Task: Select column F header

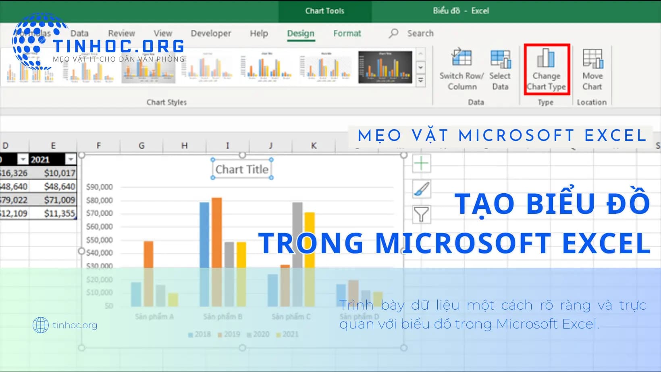Action: (x=99, y=146)
